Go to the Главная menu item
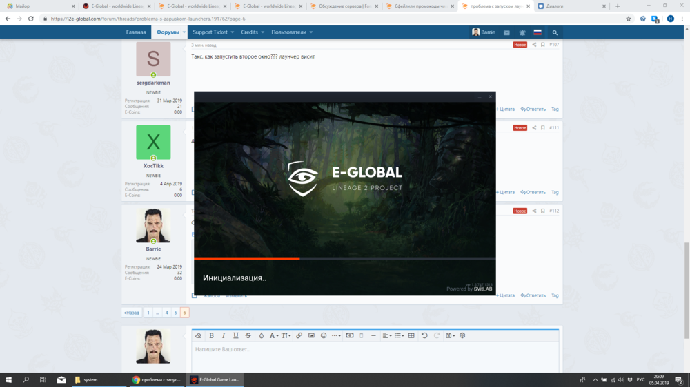Screen dimensions: 690x387 click(136, 32)
